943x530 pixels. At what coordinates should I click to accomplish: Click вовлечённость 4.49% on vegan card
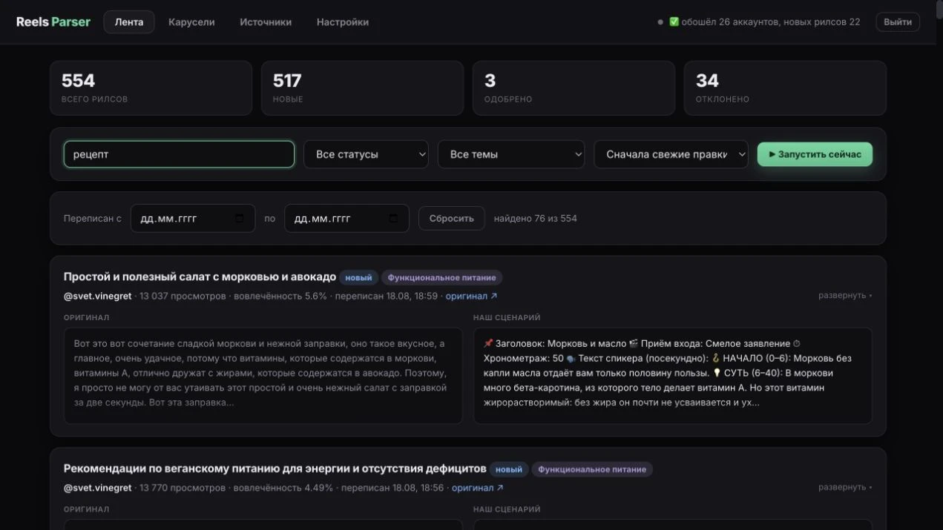coord(284,488)
